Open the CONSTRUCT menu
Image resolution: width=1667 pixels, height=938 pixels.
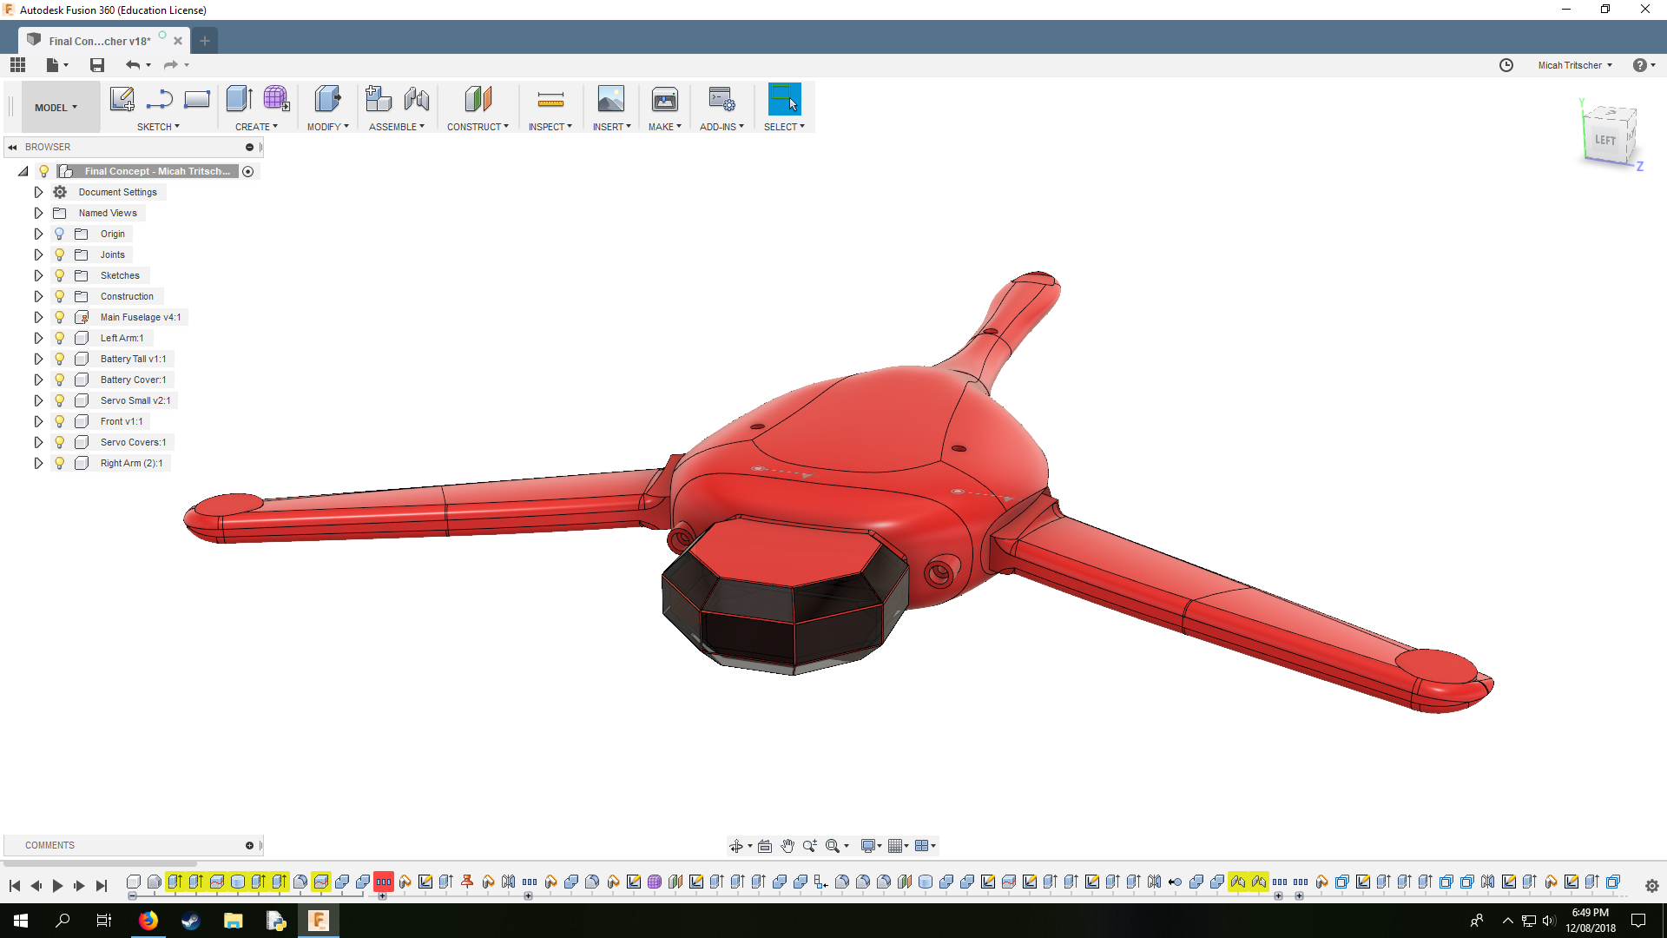(478, 127)
